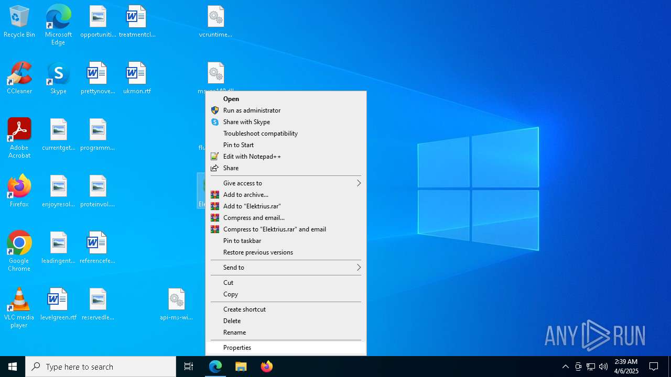
Task: Select the levelgreen.rtf file icon
Action: pyautogui.click(x=58, y=305)
